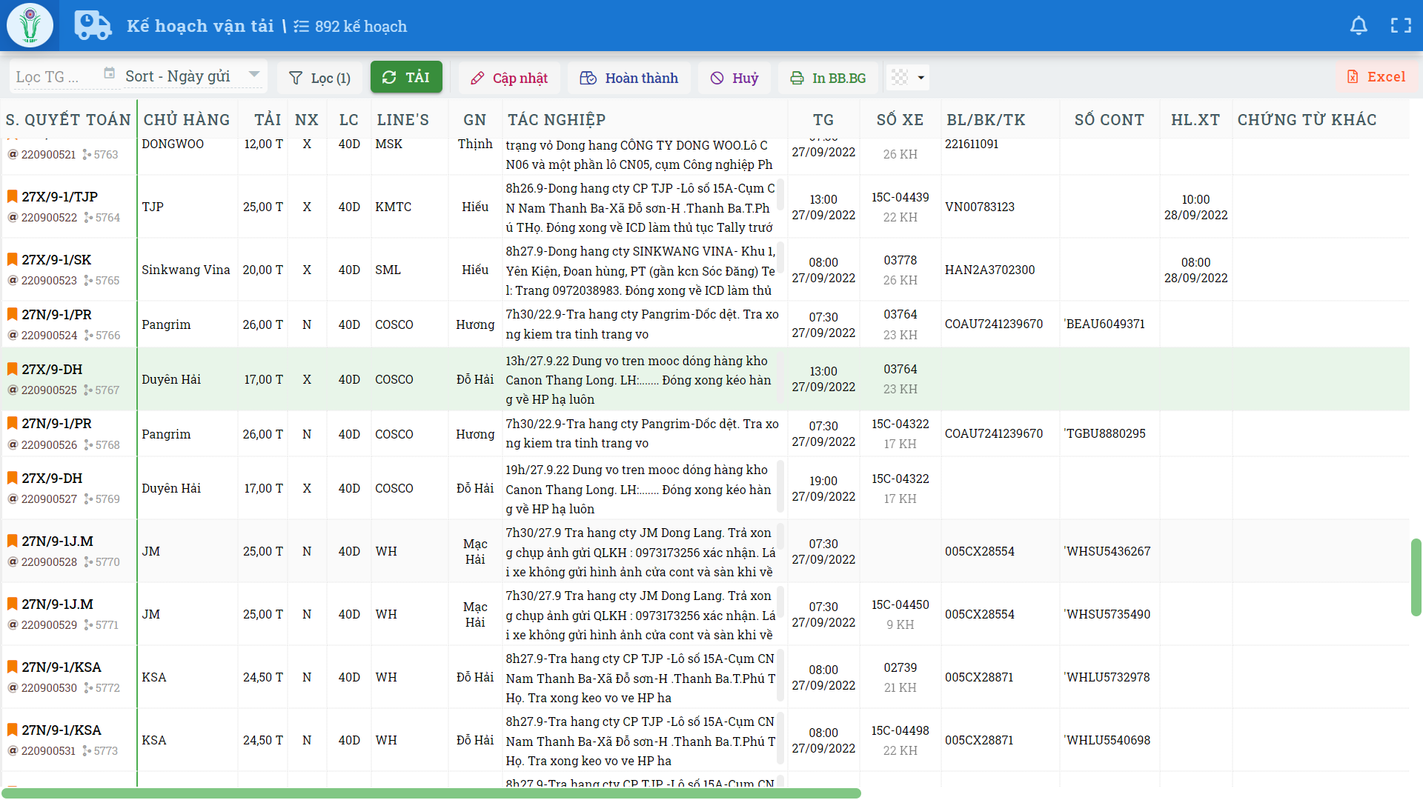Click In BB.BG print button
This screenshot has height=800, width=1423.
827,78
